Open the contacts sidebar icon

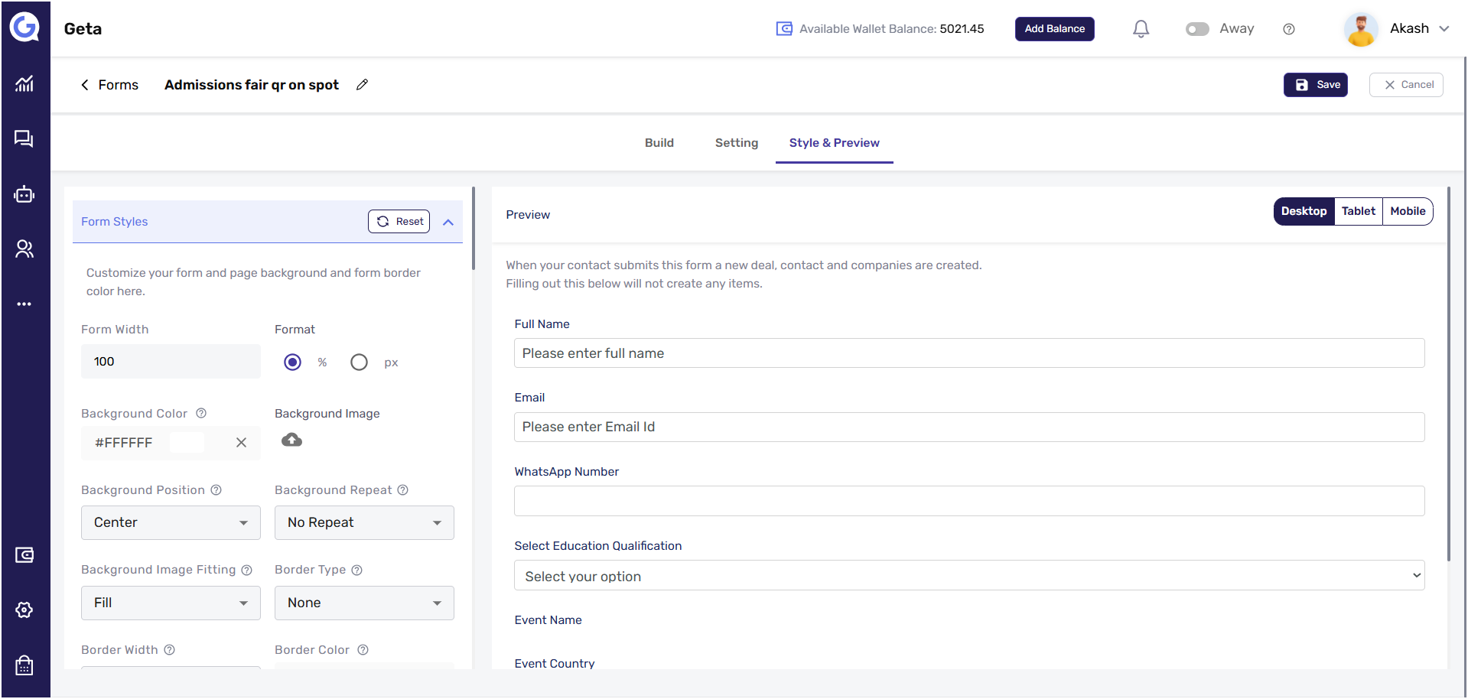[x=24, y=249]
